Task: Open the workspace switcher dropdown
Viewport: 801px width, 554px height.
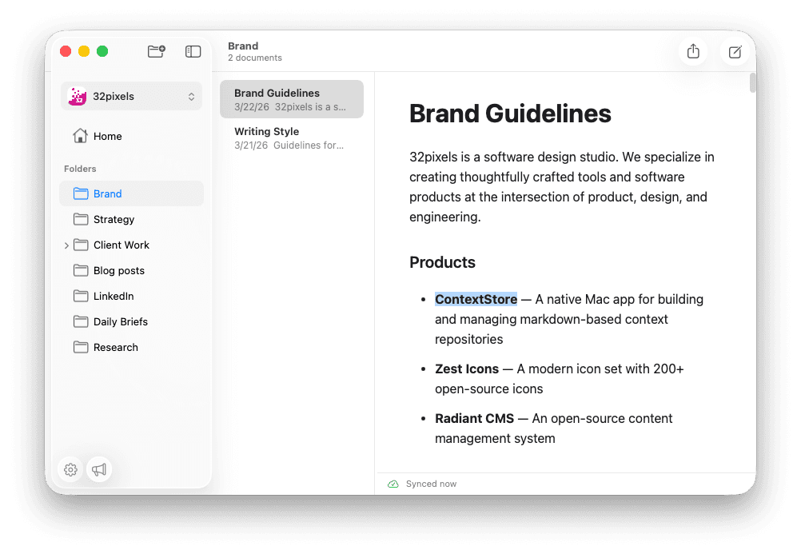Action: [130, 96]
